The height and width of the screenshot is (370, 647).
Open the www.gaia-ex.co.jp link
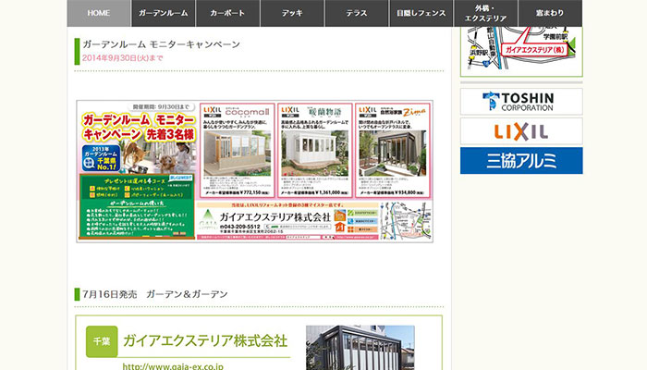173,366
